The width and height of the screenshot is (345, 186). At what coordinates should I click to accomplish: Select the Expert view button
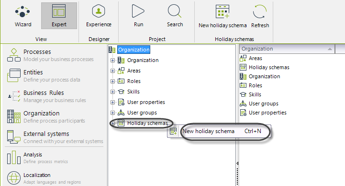[59, 16]
